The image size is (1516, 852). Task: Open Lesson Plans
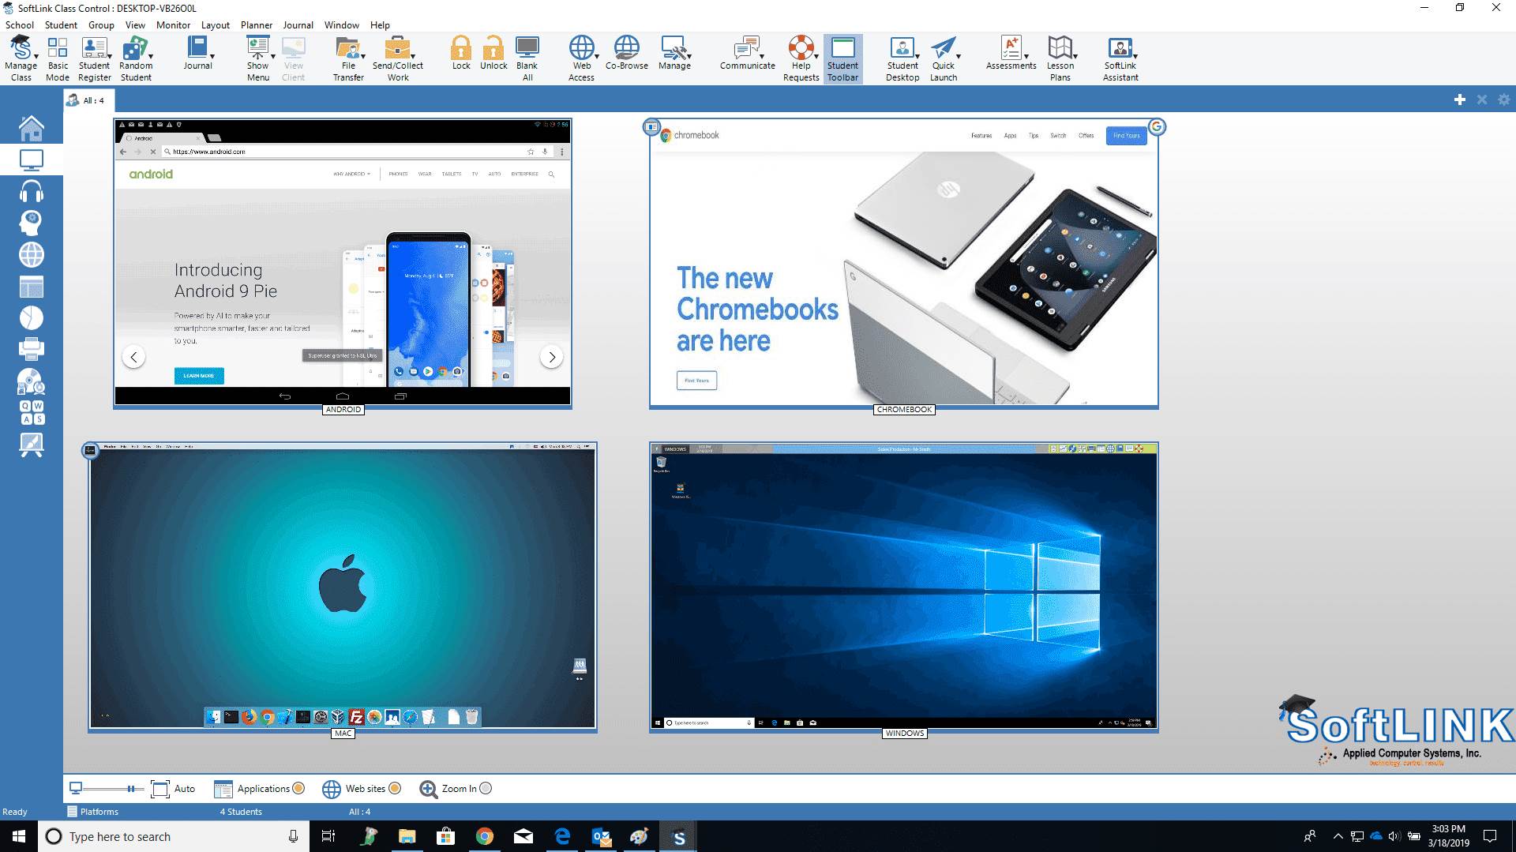[x=1060, y=58]
